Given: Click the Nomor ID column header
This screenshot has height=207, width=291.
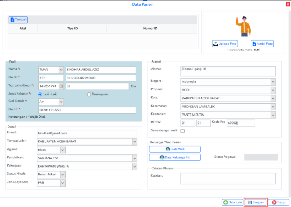Looking at the screenshot, I should point(150,28).
